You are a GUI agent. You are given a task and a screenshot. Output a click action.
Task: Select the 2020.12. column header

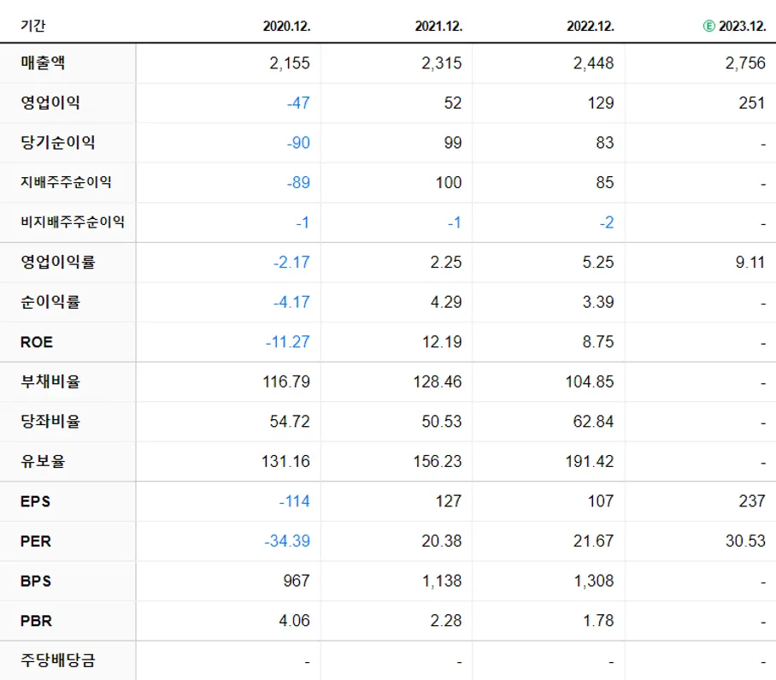tap(286, 27)
